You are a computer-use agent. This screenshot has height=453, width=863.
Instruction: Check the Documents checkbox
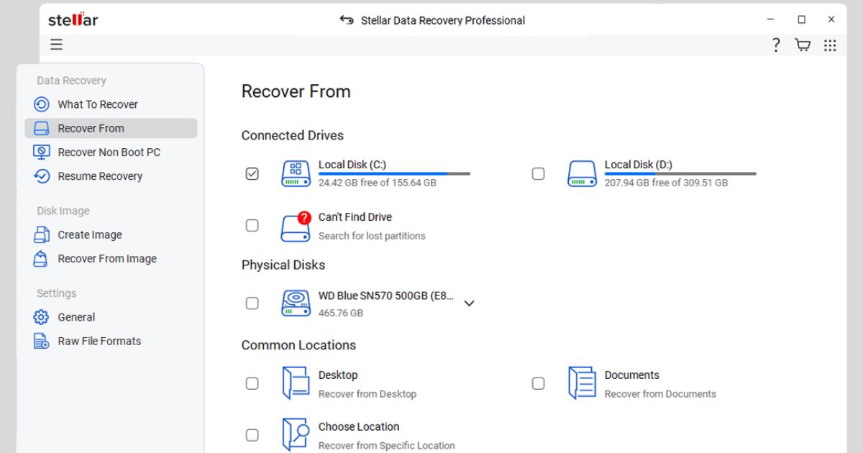[538, 383]
